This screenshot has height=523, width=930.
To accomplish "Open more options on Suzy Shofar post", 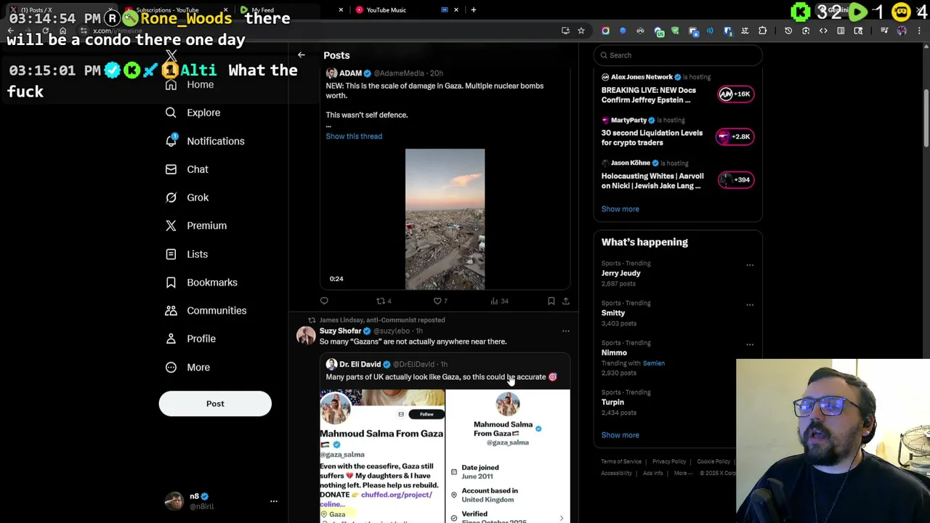I will [566, 331].
